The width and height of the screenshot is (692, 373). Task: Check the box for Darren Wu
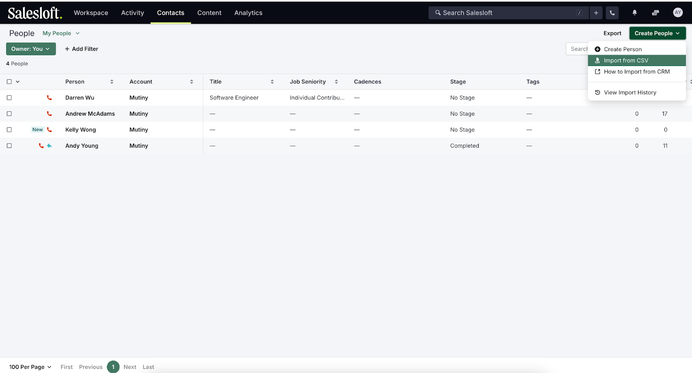tap(9, 98)
